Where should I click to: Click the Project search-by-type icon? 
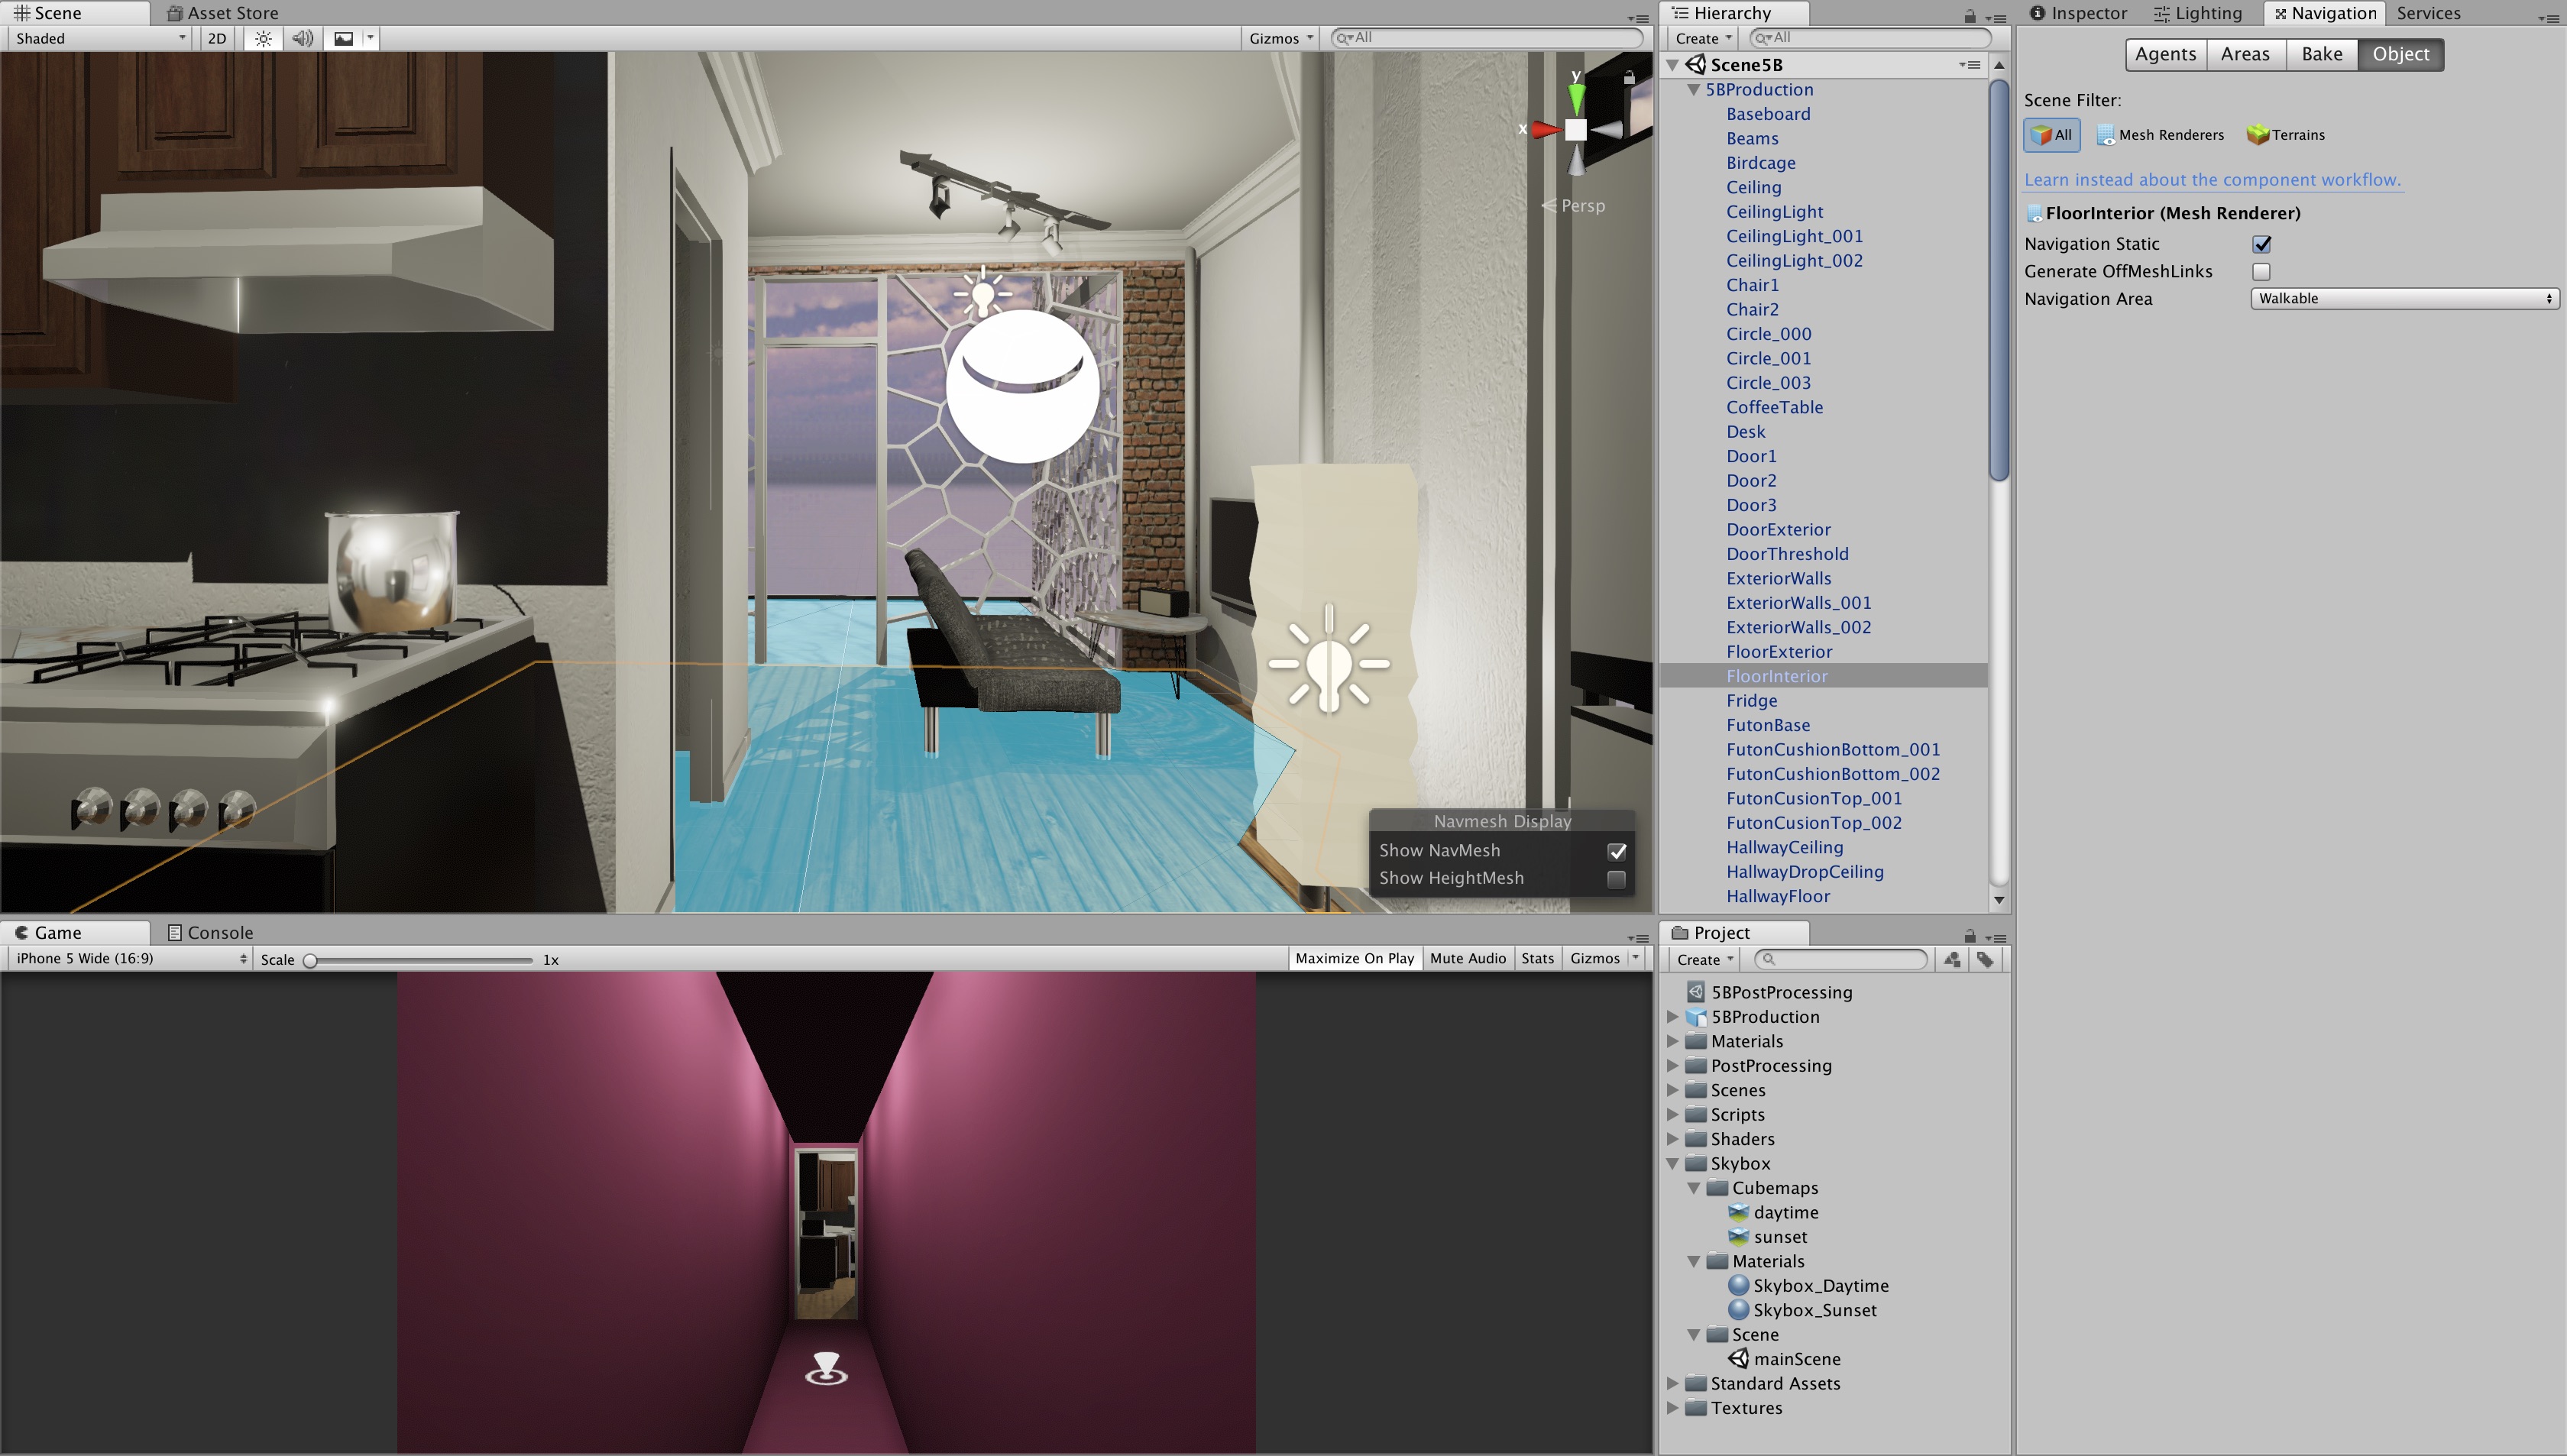coord(1952,959)
